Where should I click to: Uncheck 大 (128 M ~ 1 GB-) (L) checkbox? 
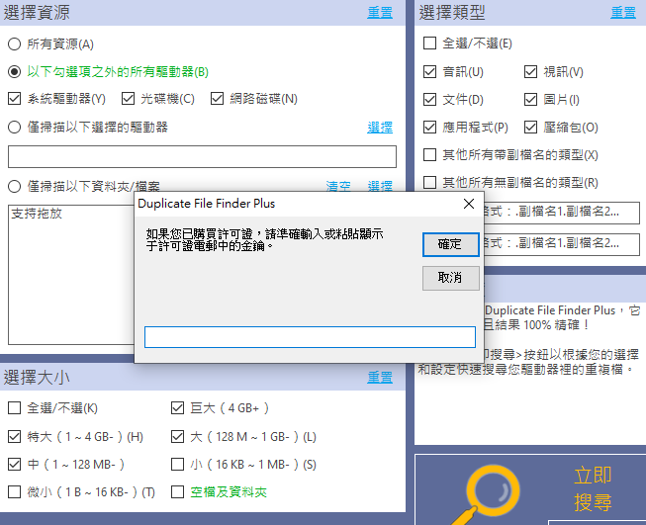coord(177,436)
